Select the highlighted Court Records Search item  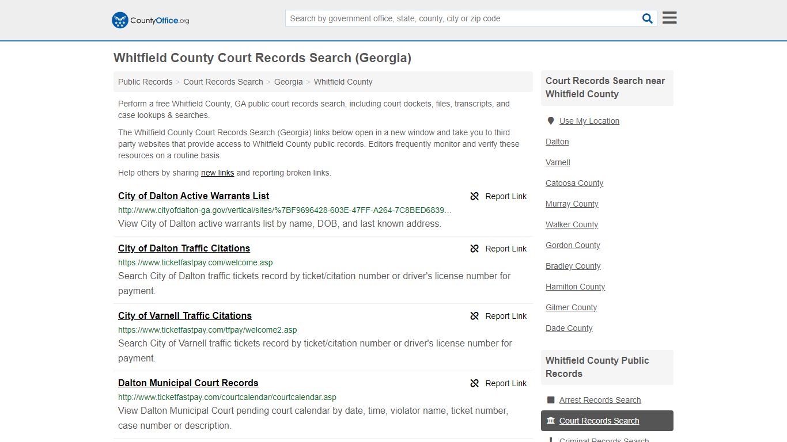607,421
